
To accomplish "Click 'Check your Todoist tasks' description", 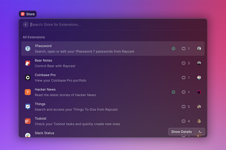I will tap(77, 124).
